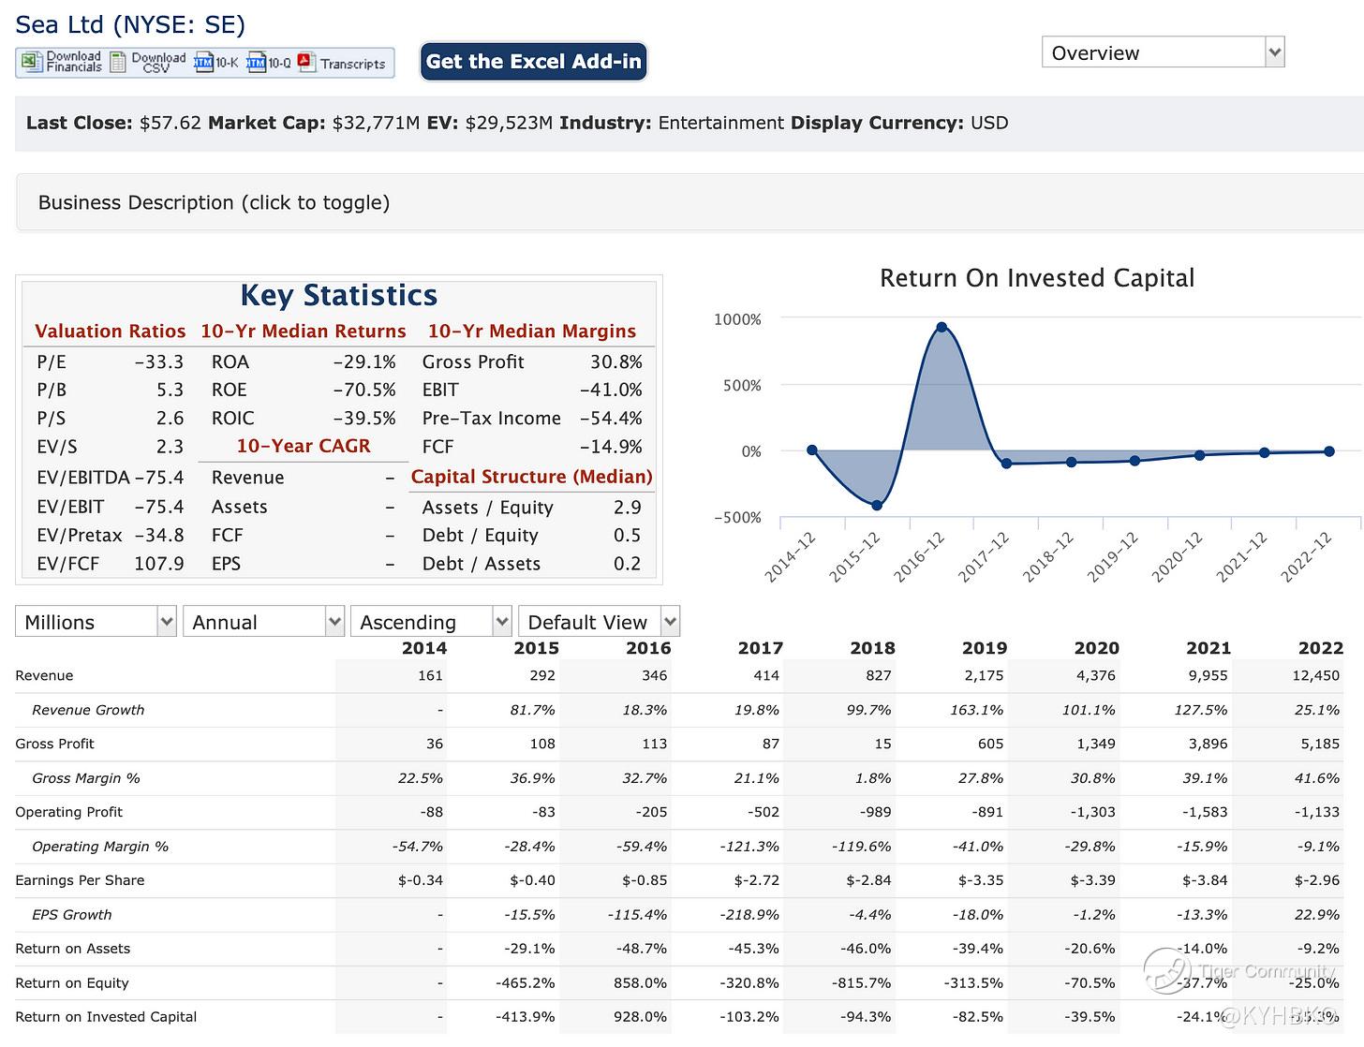Click 2015 ROIC value -413.9%
This screenshot has height=1047, width=1364.
click(x=526, y=1017)
